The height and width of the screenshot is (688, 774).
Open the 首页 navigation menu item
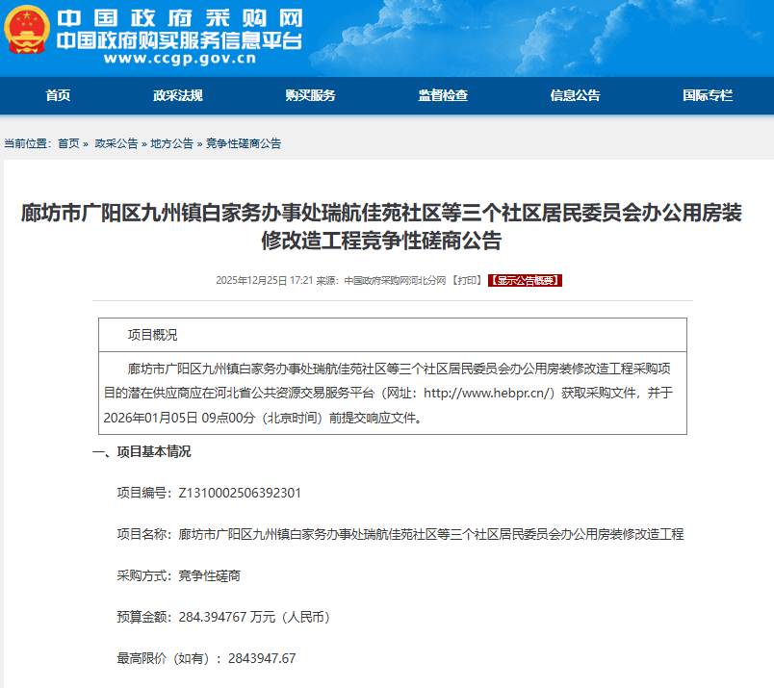tap(58, 96)
